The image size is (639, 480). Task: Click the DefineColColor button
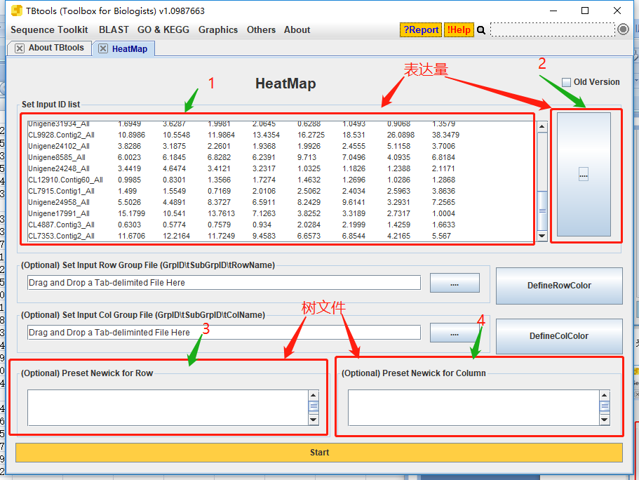click(x=559, y=336)
